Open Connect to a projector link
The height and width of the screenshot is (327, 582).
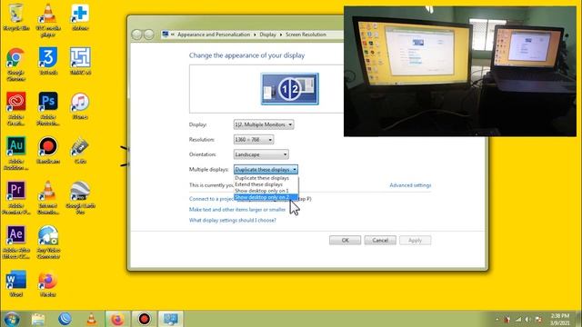click(211, 199)
